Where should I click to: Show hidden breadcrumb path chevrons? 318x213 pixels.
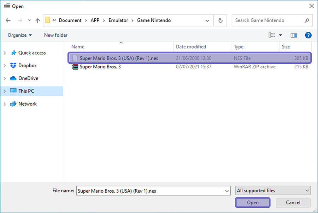tap(54, 20)
